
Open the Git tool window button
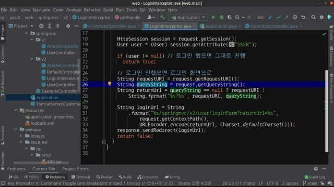pyautogui.click(x=14, y=177)
